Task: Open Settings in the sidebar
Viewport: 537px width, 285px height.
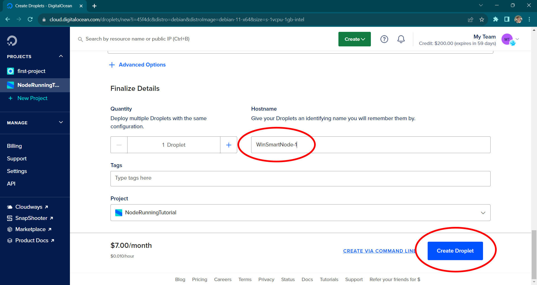Action: click(17, 171)
